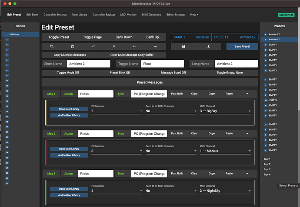Select preset A icon for Ambient 1
This screenshot has width=300, height=207.
(x=265, y=34)
